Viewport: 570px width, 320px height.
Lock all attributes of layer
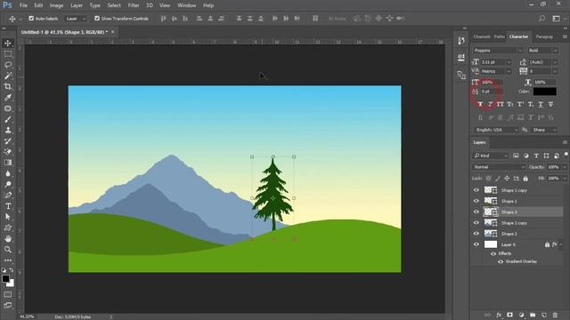(525, 179)
